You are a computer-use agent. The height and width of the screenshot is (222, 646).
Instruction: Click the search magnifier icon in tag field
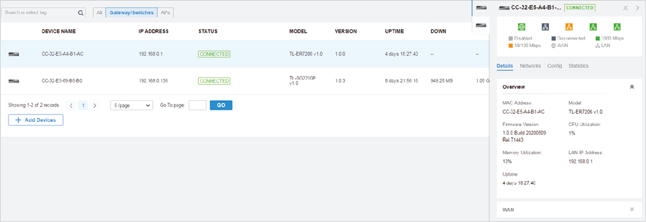click(80, 13)
